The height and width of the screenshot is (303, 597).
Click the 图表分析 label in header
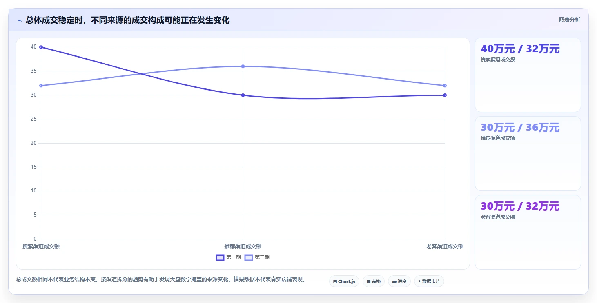click(569, 20)
